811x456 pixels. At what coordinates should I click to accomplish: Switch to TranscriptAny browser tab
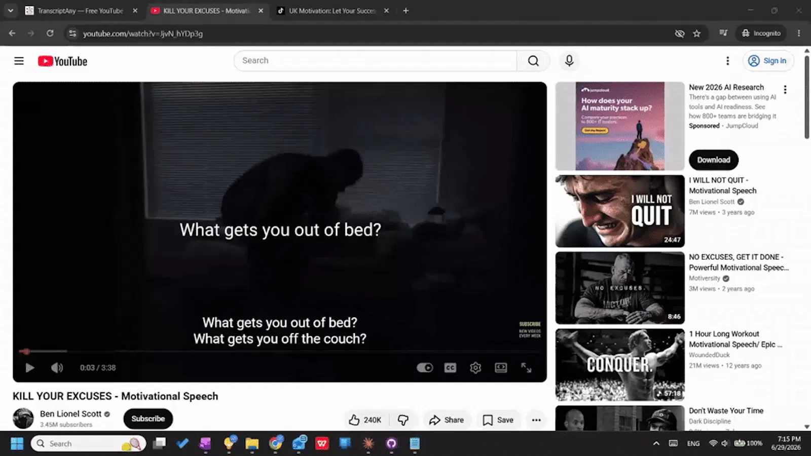coord(81,11)
